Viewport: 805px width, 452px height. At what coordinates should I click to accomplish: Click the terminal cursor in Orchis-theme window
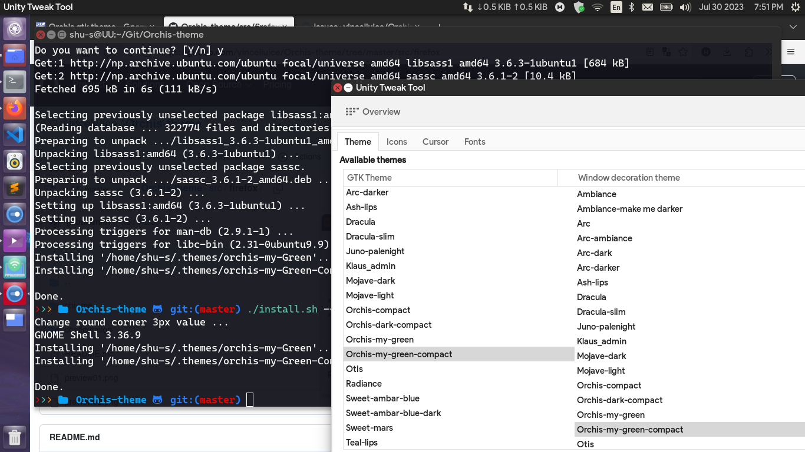pos(250,400)
